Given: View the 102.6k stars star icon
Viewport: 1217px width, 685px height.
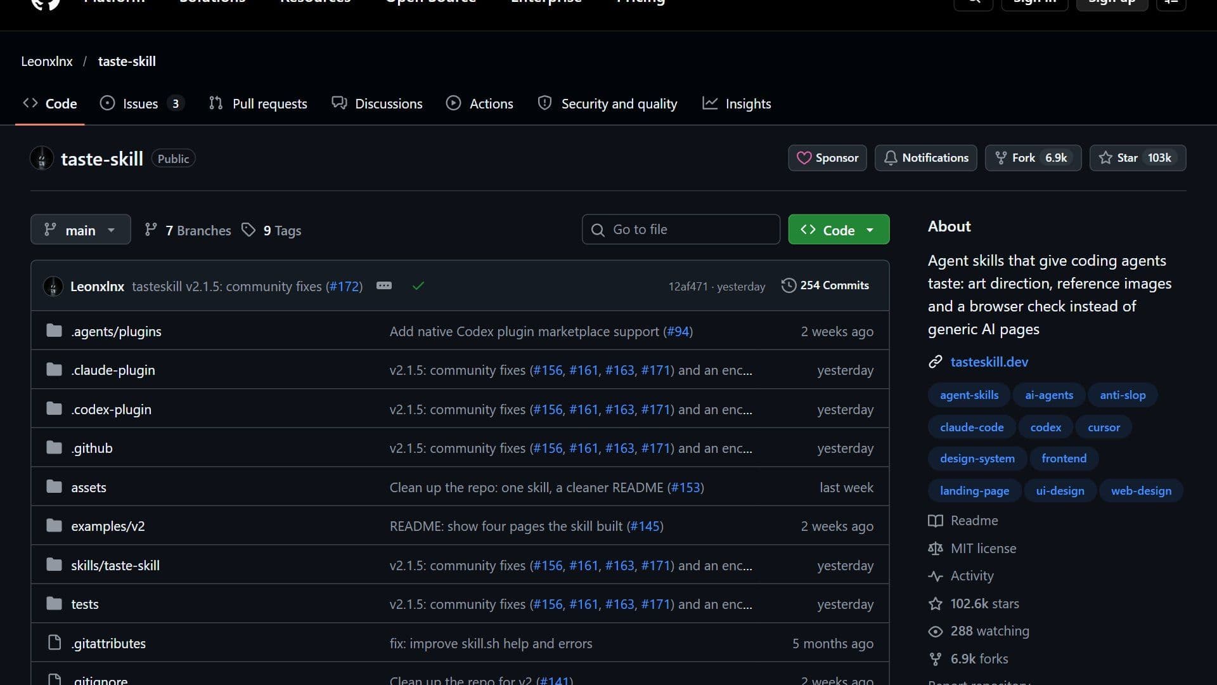Looking at the screenshot, I should point(936,604).
